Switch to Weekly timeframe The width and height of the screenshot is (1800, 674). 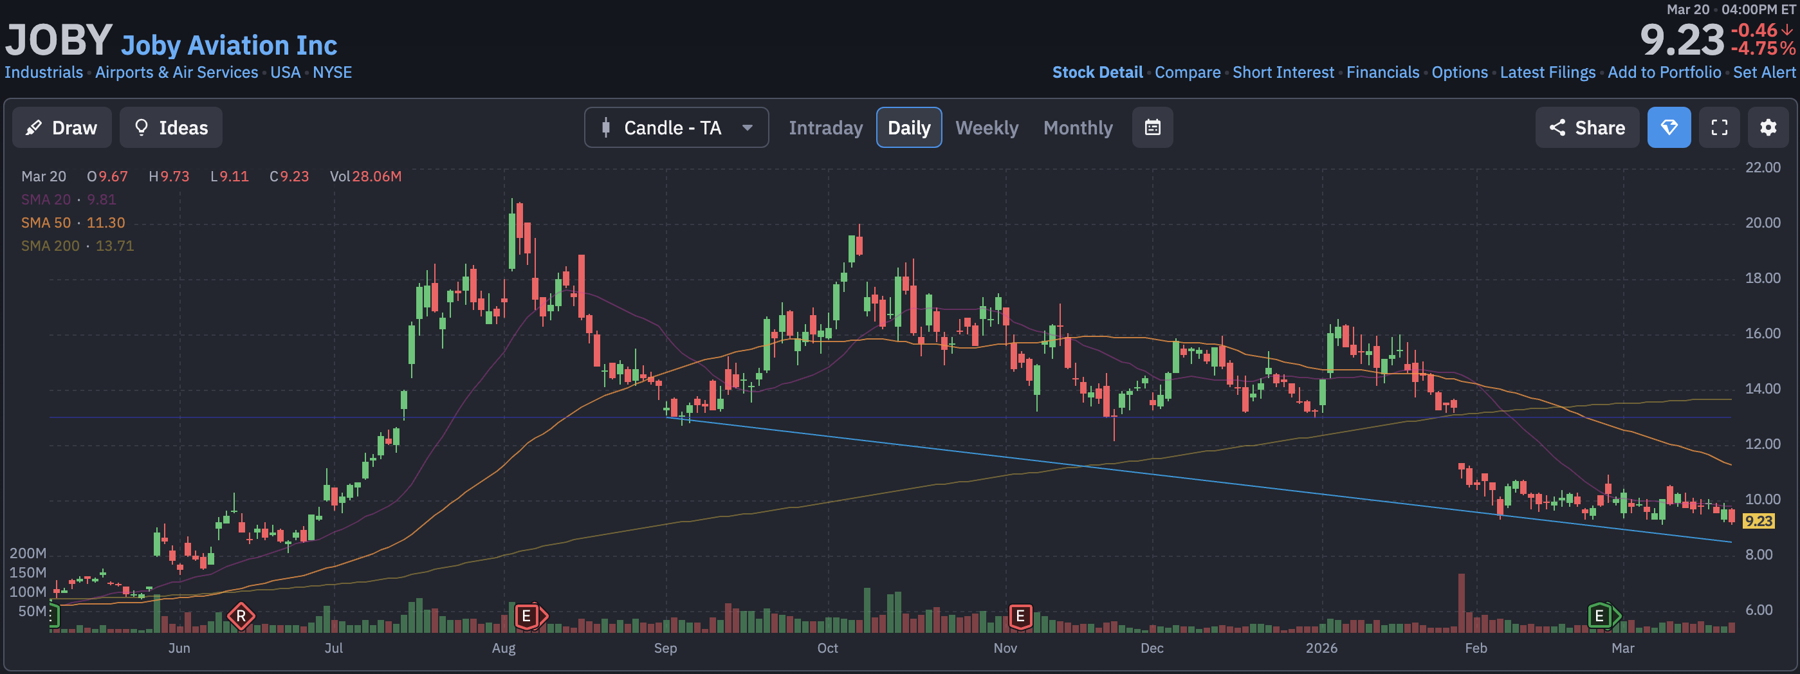tap(986, 128)
